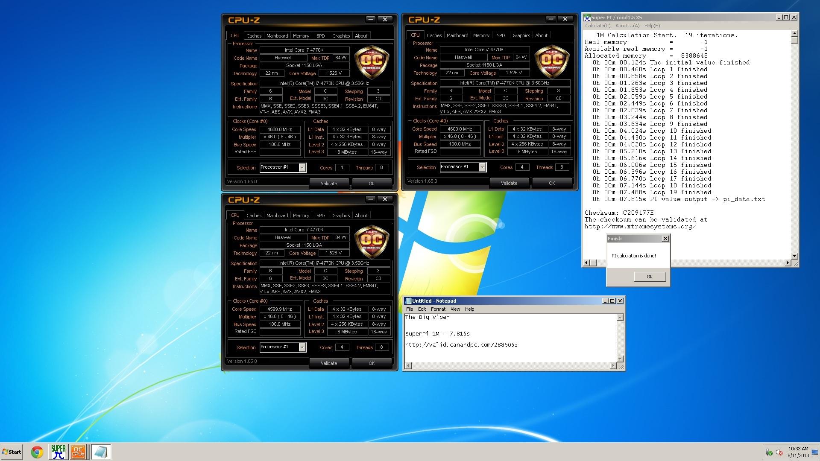Open Notepad View menu

(455, 309)
